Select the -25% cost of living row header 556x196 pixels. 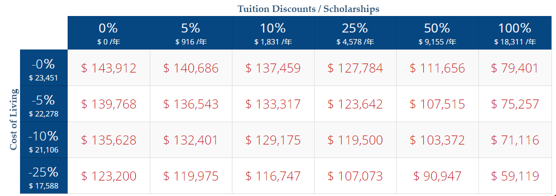44,176
